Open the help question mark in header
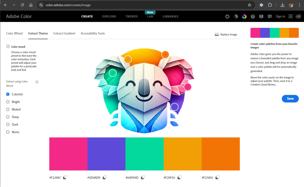 253,17
